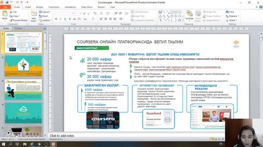This screenshot has width=263, height=147.
Task: Open the Change Case dropdown
Action: (85, 19)
